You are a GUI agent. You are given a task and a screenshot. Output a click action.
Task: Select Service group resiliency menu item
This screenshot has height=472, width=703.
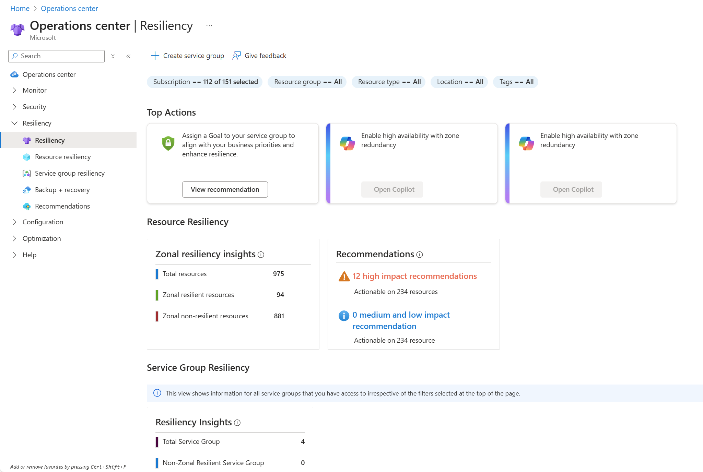(x=70, y=173)
